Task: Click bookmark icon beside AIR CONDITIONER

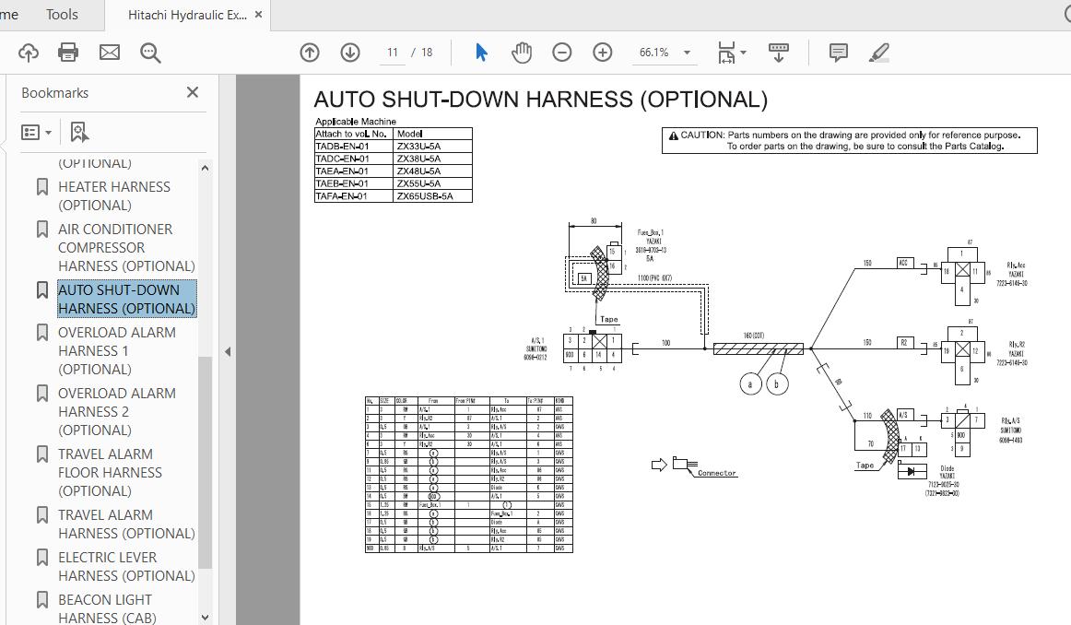Action: (42, 229)
